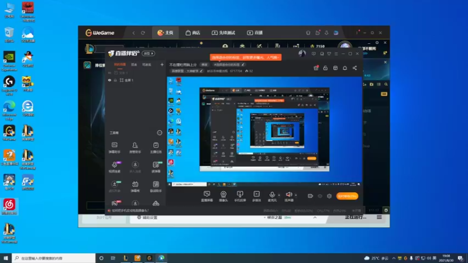Switch to WeGame 商店 tab
Screen dimensions: 468x263
coord(192,33)
